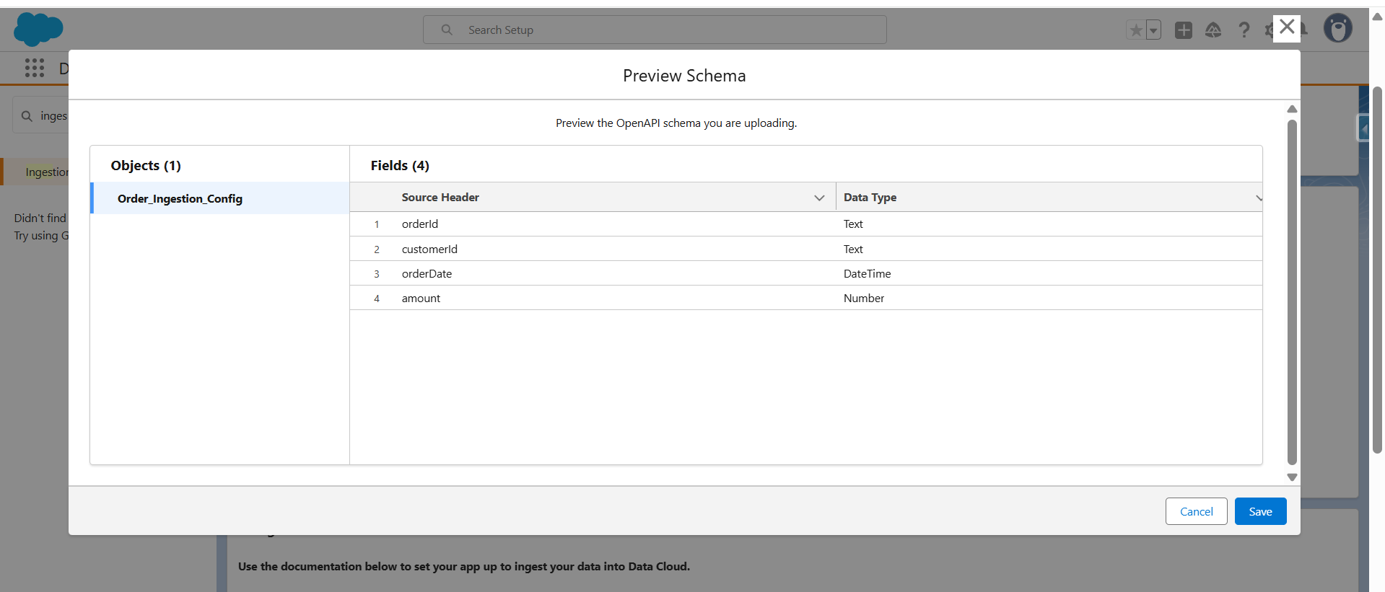Click the Search Setup input field
Screen dimensions: 1385x592
pos(664,30)
